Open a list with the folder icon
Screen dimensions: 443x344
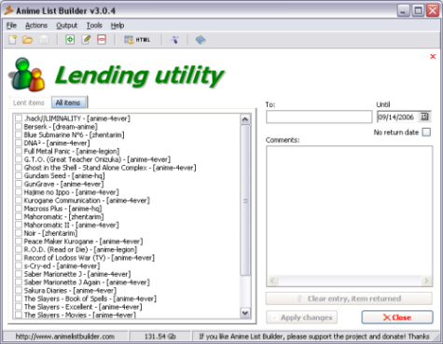28,40
